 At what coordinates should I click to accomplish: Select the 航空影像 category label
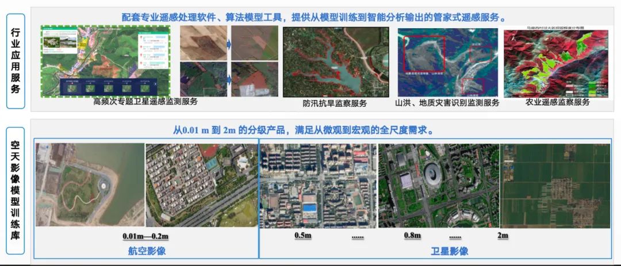pos(145,251)
